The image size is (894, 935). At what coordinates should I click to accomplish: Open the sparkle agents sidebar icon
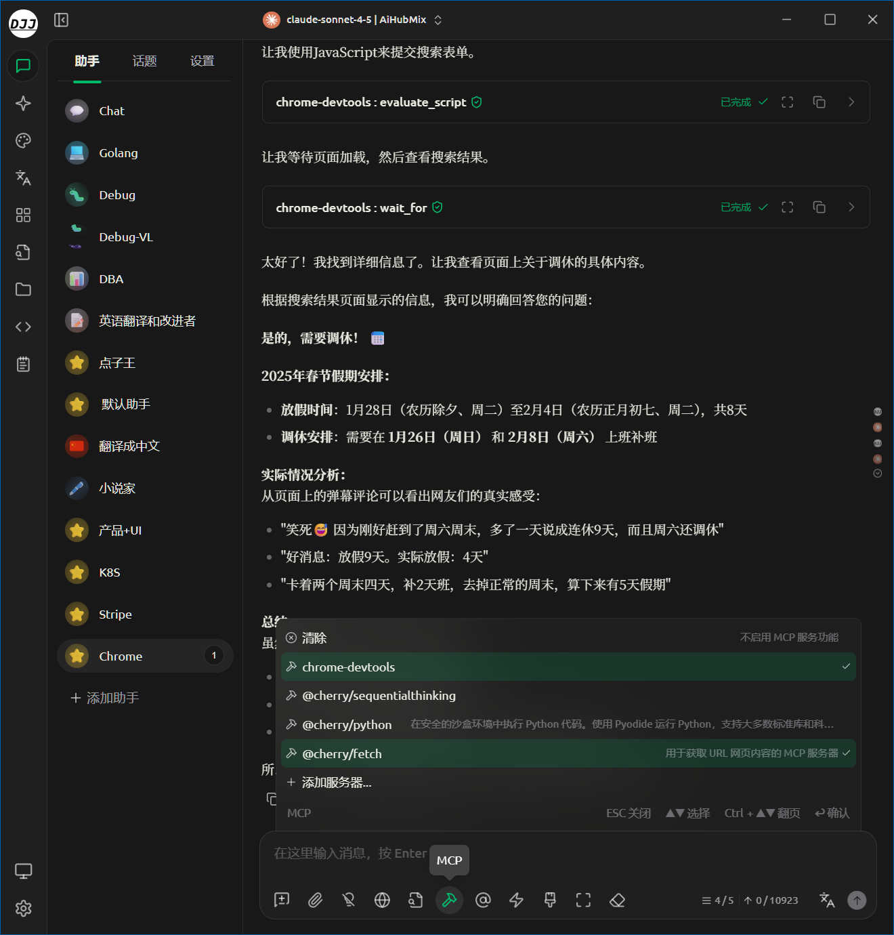click(23, 103)
